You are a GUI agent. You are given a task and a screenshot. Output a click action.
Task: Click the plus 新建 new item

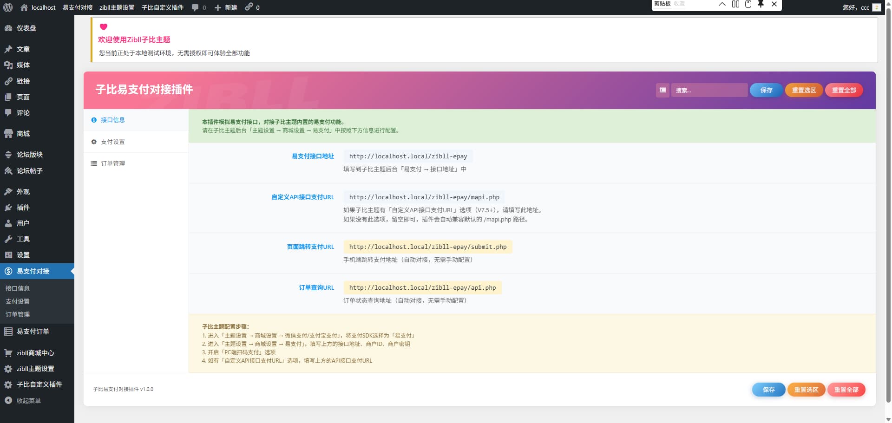(x=226, y=7)
